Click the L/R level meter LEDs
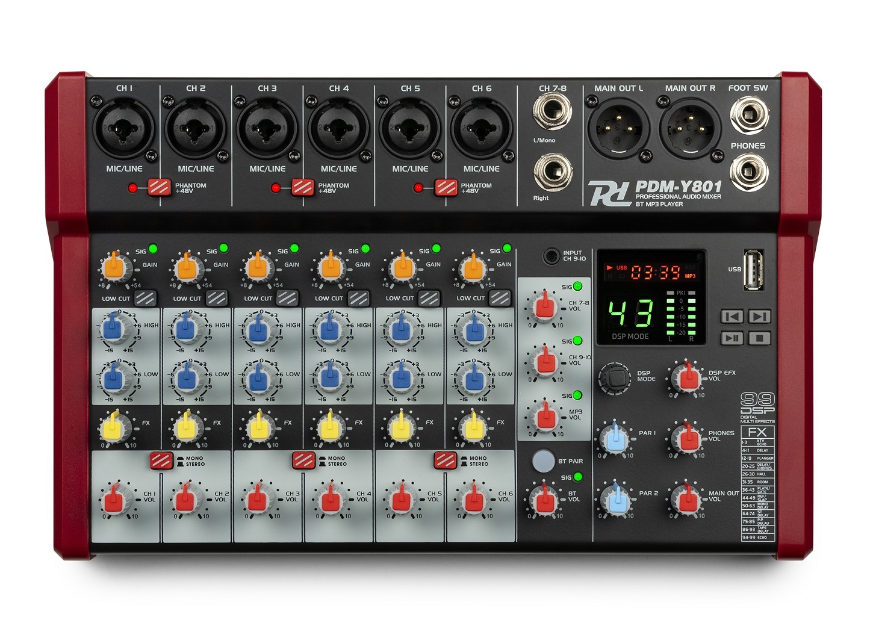Viewport: 873px width, 635px height. [681, 317]
